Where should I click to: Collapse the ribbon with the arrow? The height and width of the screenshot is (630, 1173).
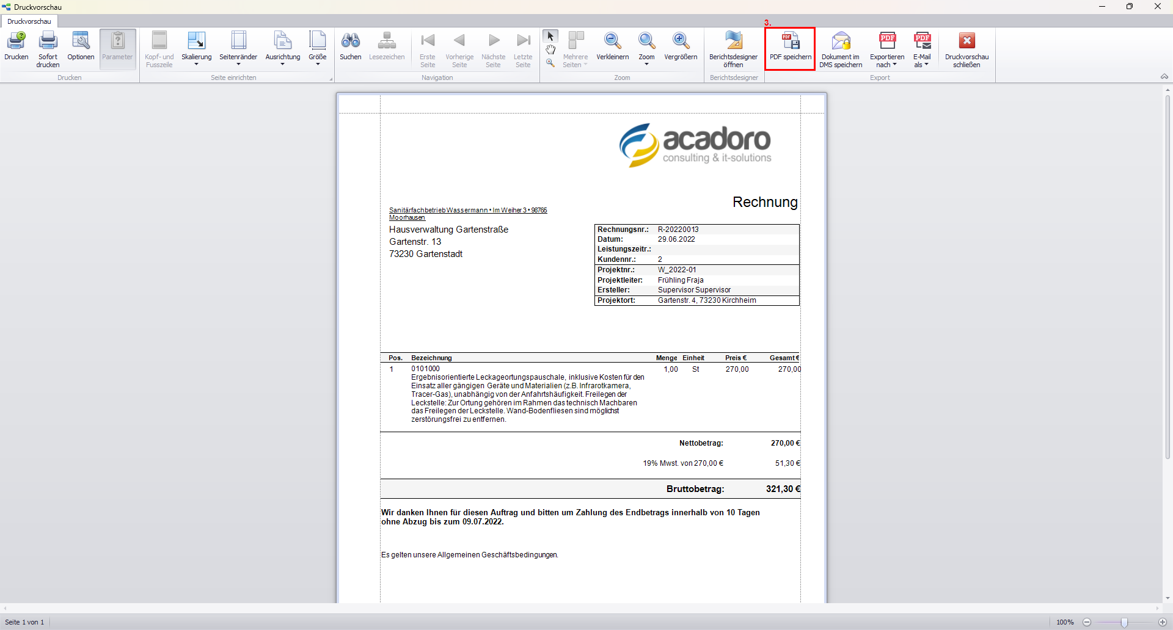pyautogui.click(x=1164, y=77)
